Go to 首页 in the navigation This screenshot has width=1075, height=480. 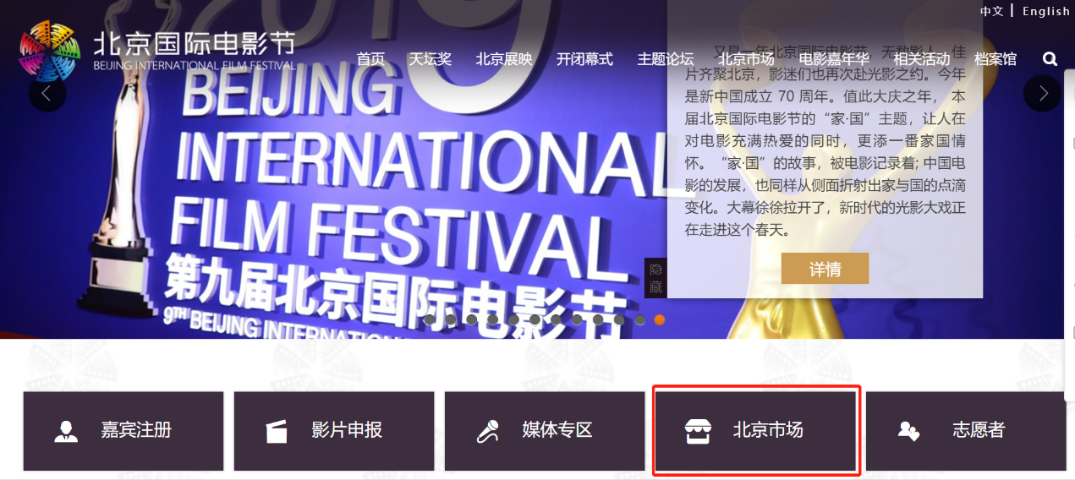pyautogui.click(x=370, y=59)
